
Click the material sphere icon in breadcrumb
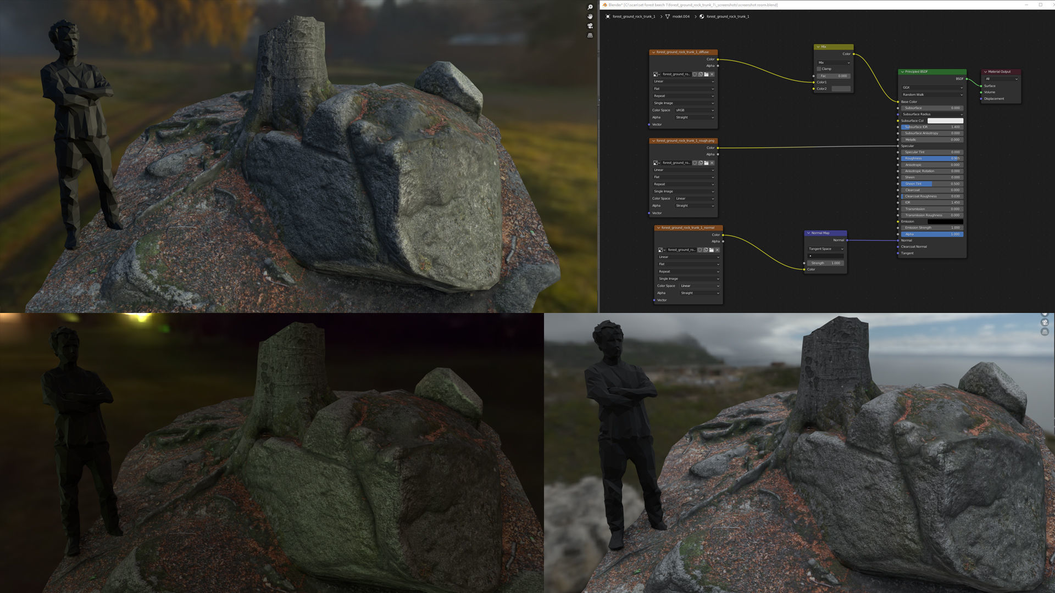coord(702,16)
